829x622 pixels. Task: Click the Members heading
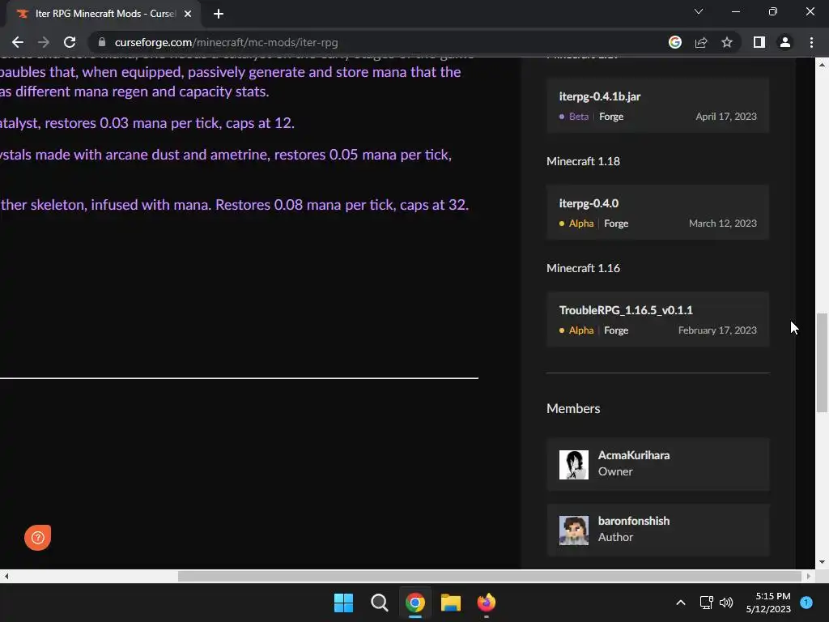coord(573,408)
